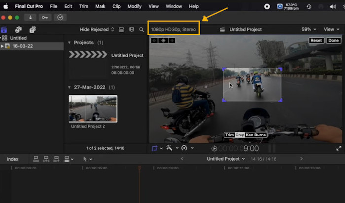Click the retime speedometer icon
This screenshot has width=345, height=203.
[x=184, y=148]
